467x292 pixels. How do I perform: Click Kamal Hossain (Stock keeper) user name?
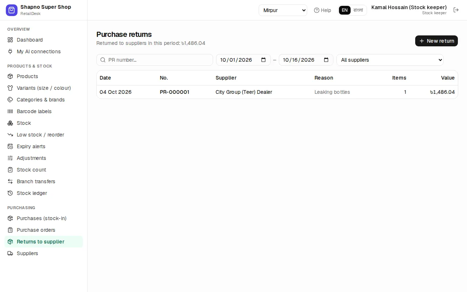409,7
